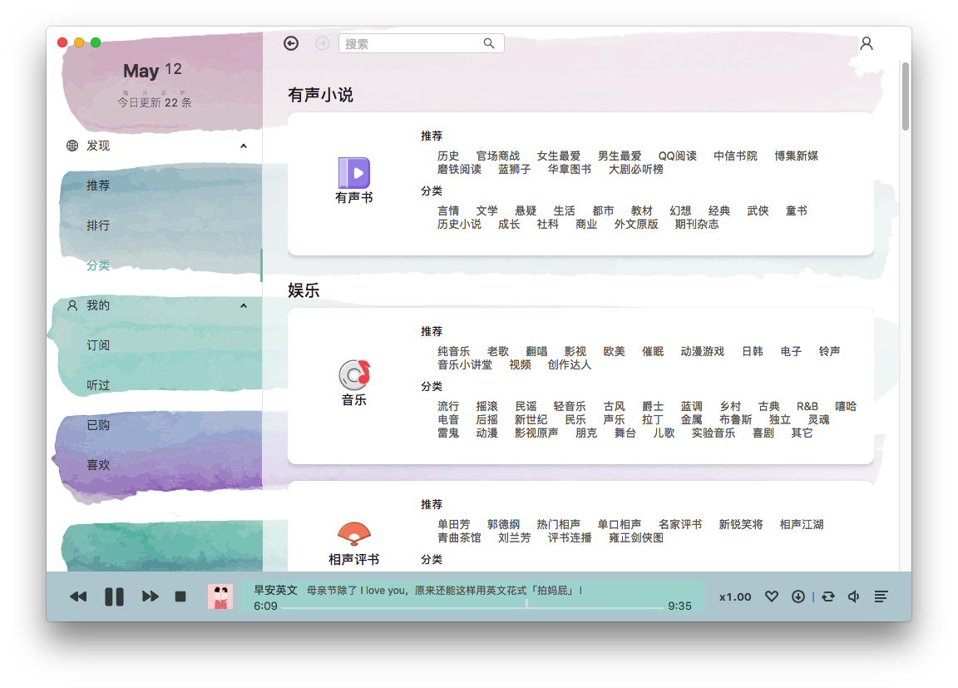Click the magnifier search icon
Image resolution: width=958 pixels, height=688 pixels.
(x=489, y=43)
